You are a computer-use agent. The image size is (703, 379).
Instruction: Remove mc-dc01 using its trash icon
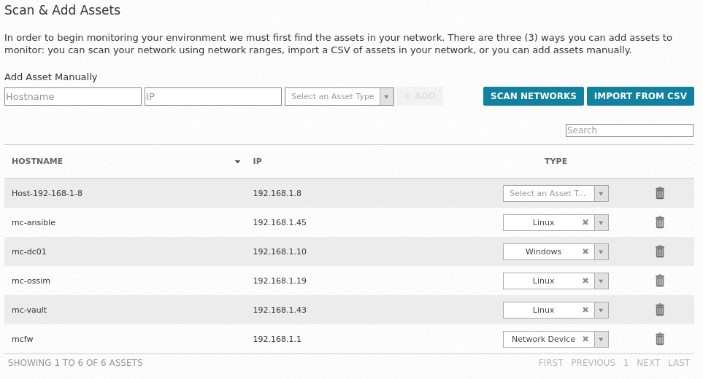pos(659,251)
